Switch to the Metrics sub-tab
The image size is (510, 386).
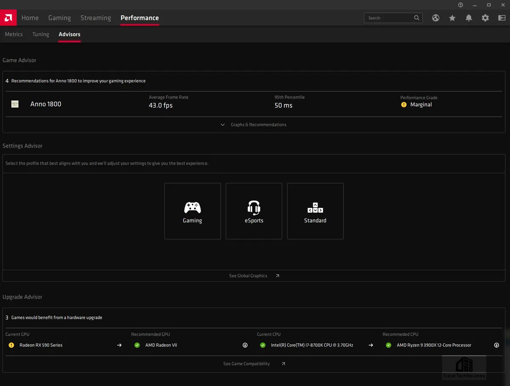[x=14, y=34]
